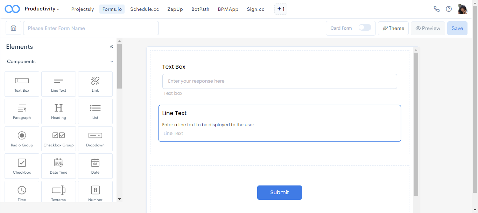Click the home icon near the form name
The image size is (478, 213).
[13, 28]
